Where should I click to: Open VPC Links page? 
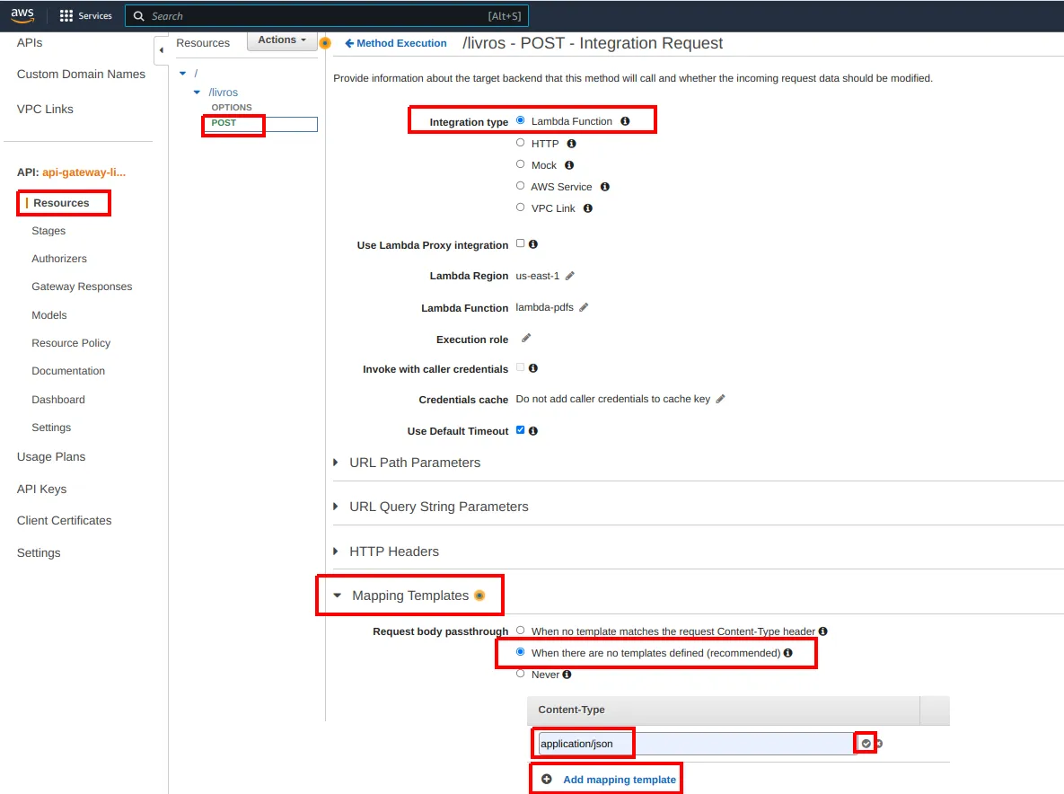coord(45,110)
